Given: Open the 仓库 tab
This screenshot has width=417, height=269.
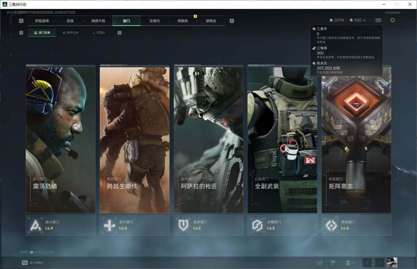Looking at the screenshot, I should (x=70, y=21).
